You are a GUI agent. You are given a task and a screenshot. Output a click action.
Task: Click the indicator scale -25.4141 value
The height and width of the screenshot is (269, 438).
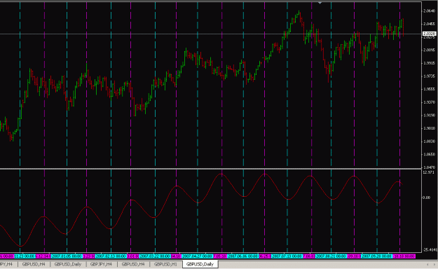click(430, 249)
